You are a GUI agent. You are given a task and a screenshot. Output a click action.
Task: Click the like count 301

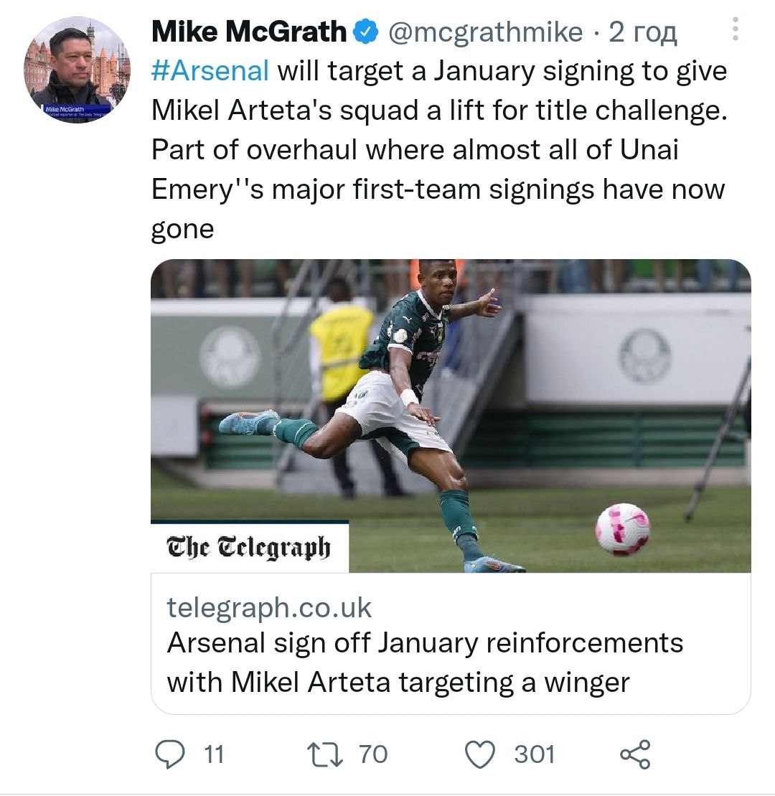click(x=535, y=754)
